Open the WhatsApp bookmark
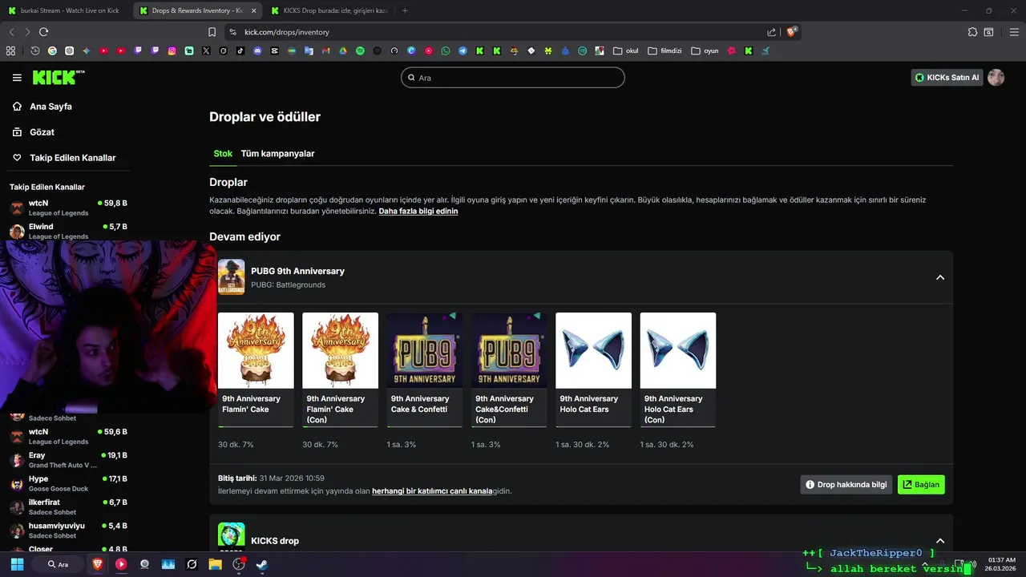The width and height of the screenshot is (1026, 577). click(445, 50)
